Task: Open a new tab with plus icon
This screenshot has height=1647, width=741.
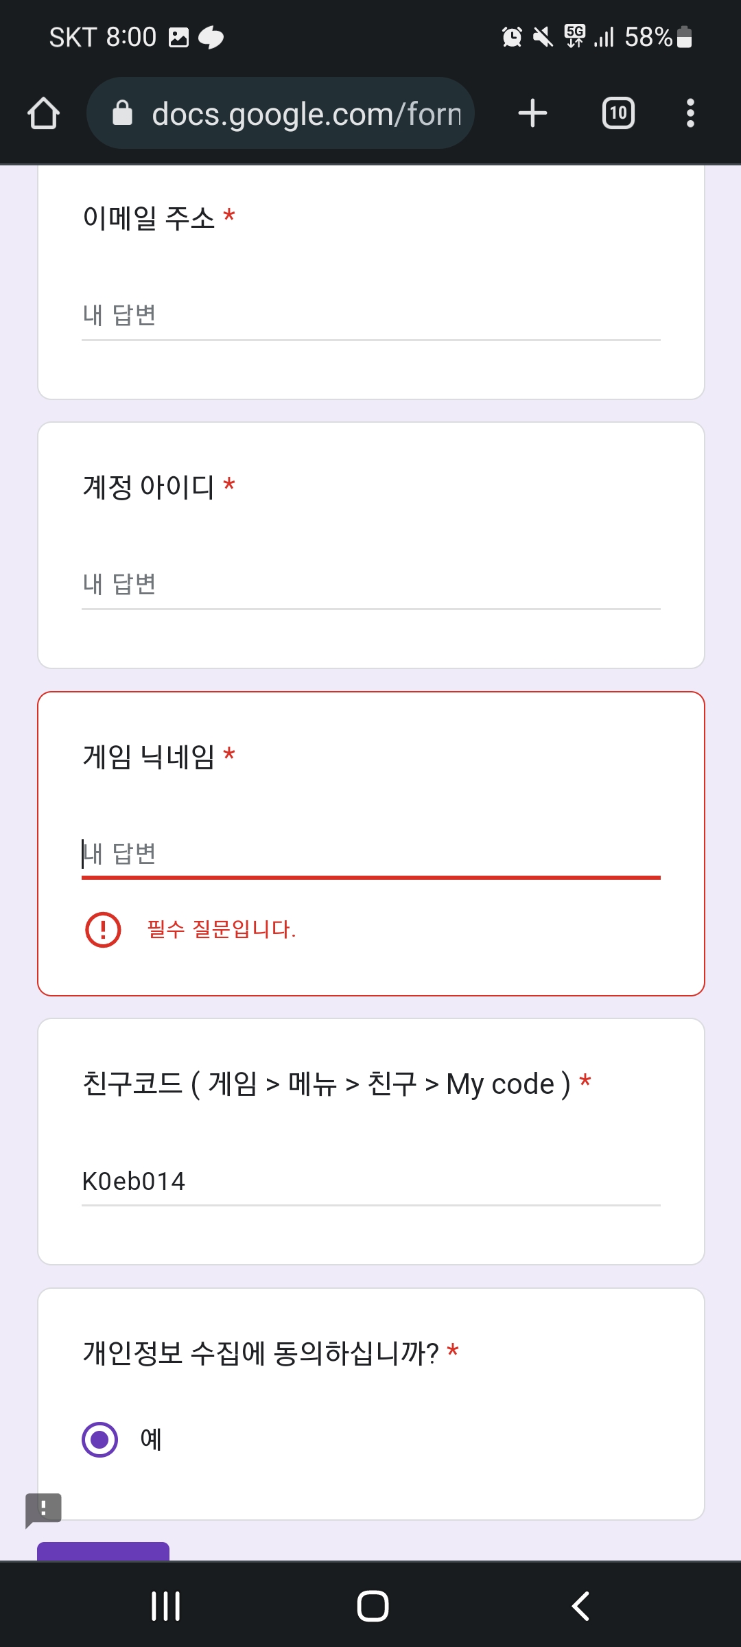Action: pyautogui.click(x=532, y=113)
